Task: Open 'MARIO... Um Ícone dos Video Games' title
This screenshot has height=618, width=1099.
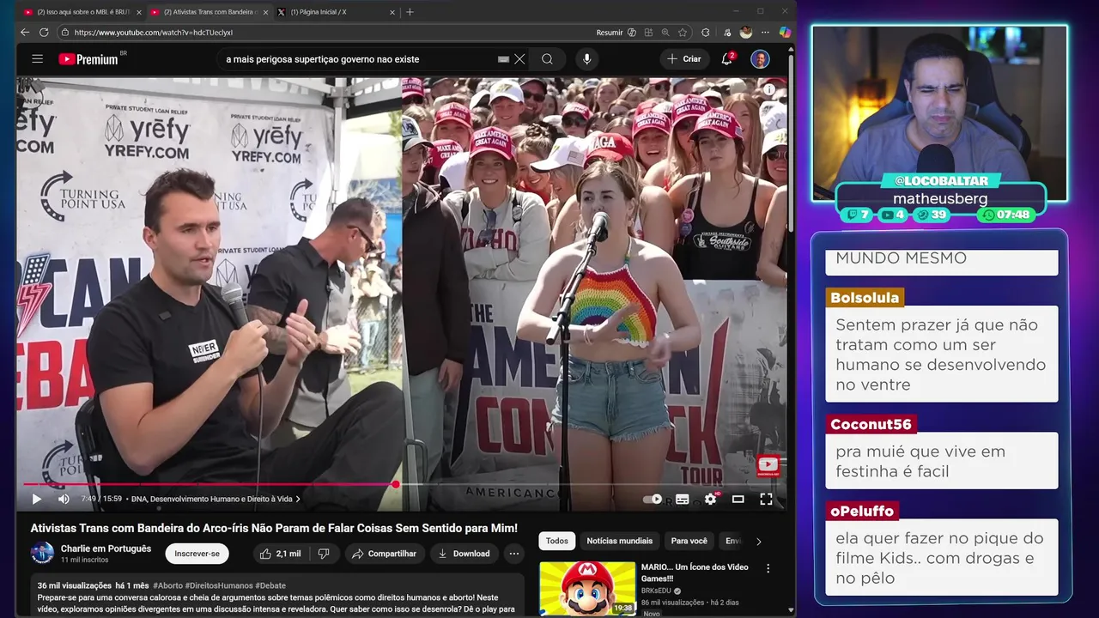Action: [695, 573]
